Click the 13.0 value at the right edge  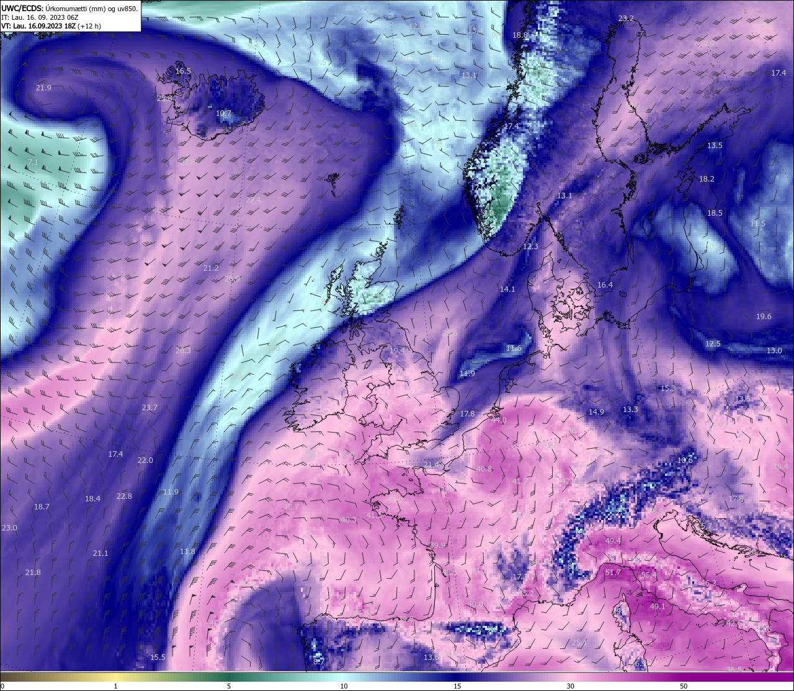(x=774, y=351)
